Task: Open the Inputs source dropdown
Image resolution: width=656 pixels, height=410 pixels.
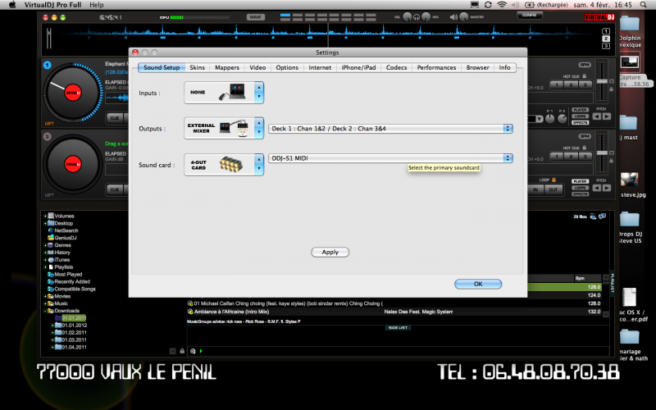Action: (x=259, y=93)
